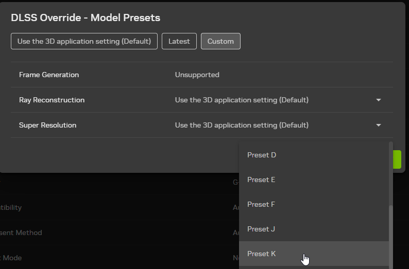Viewport: 409px width, 269px height.
Task: Pick the highlighted Preset K option
Action: click(x=314, y=254)
